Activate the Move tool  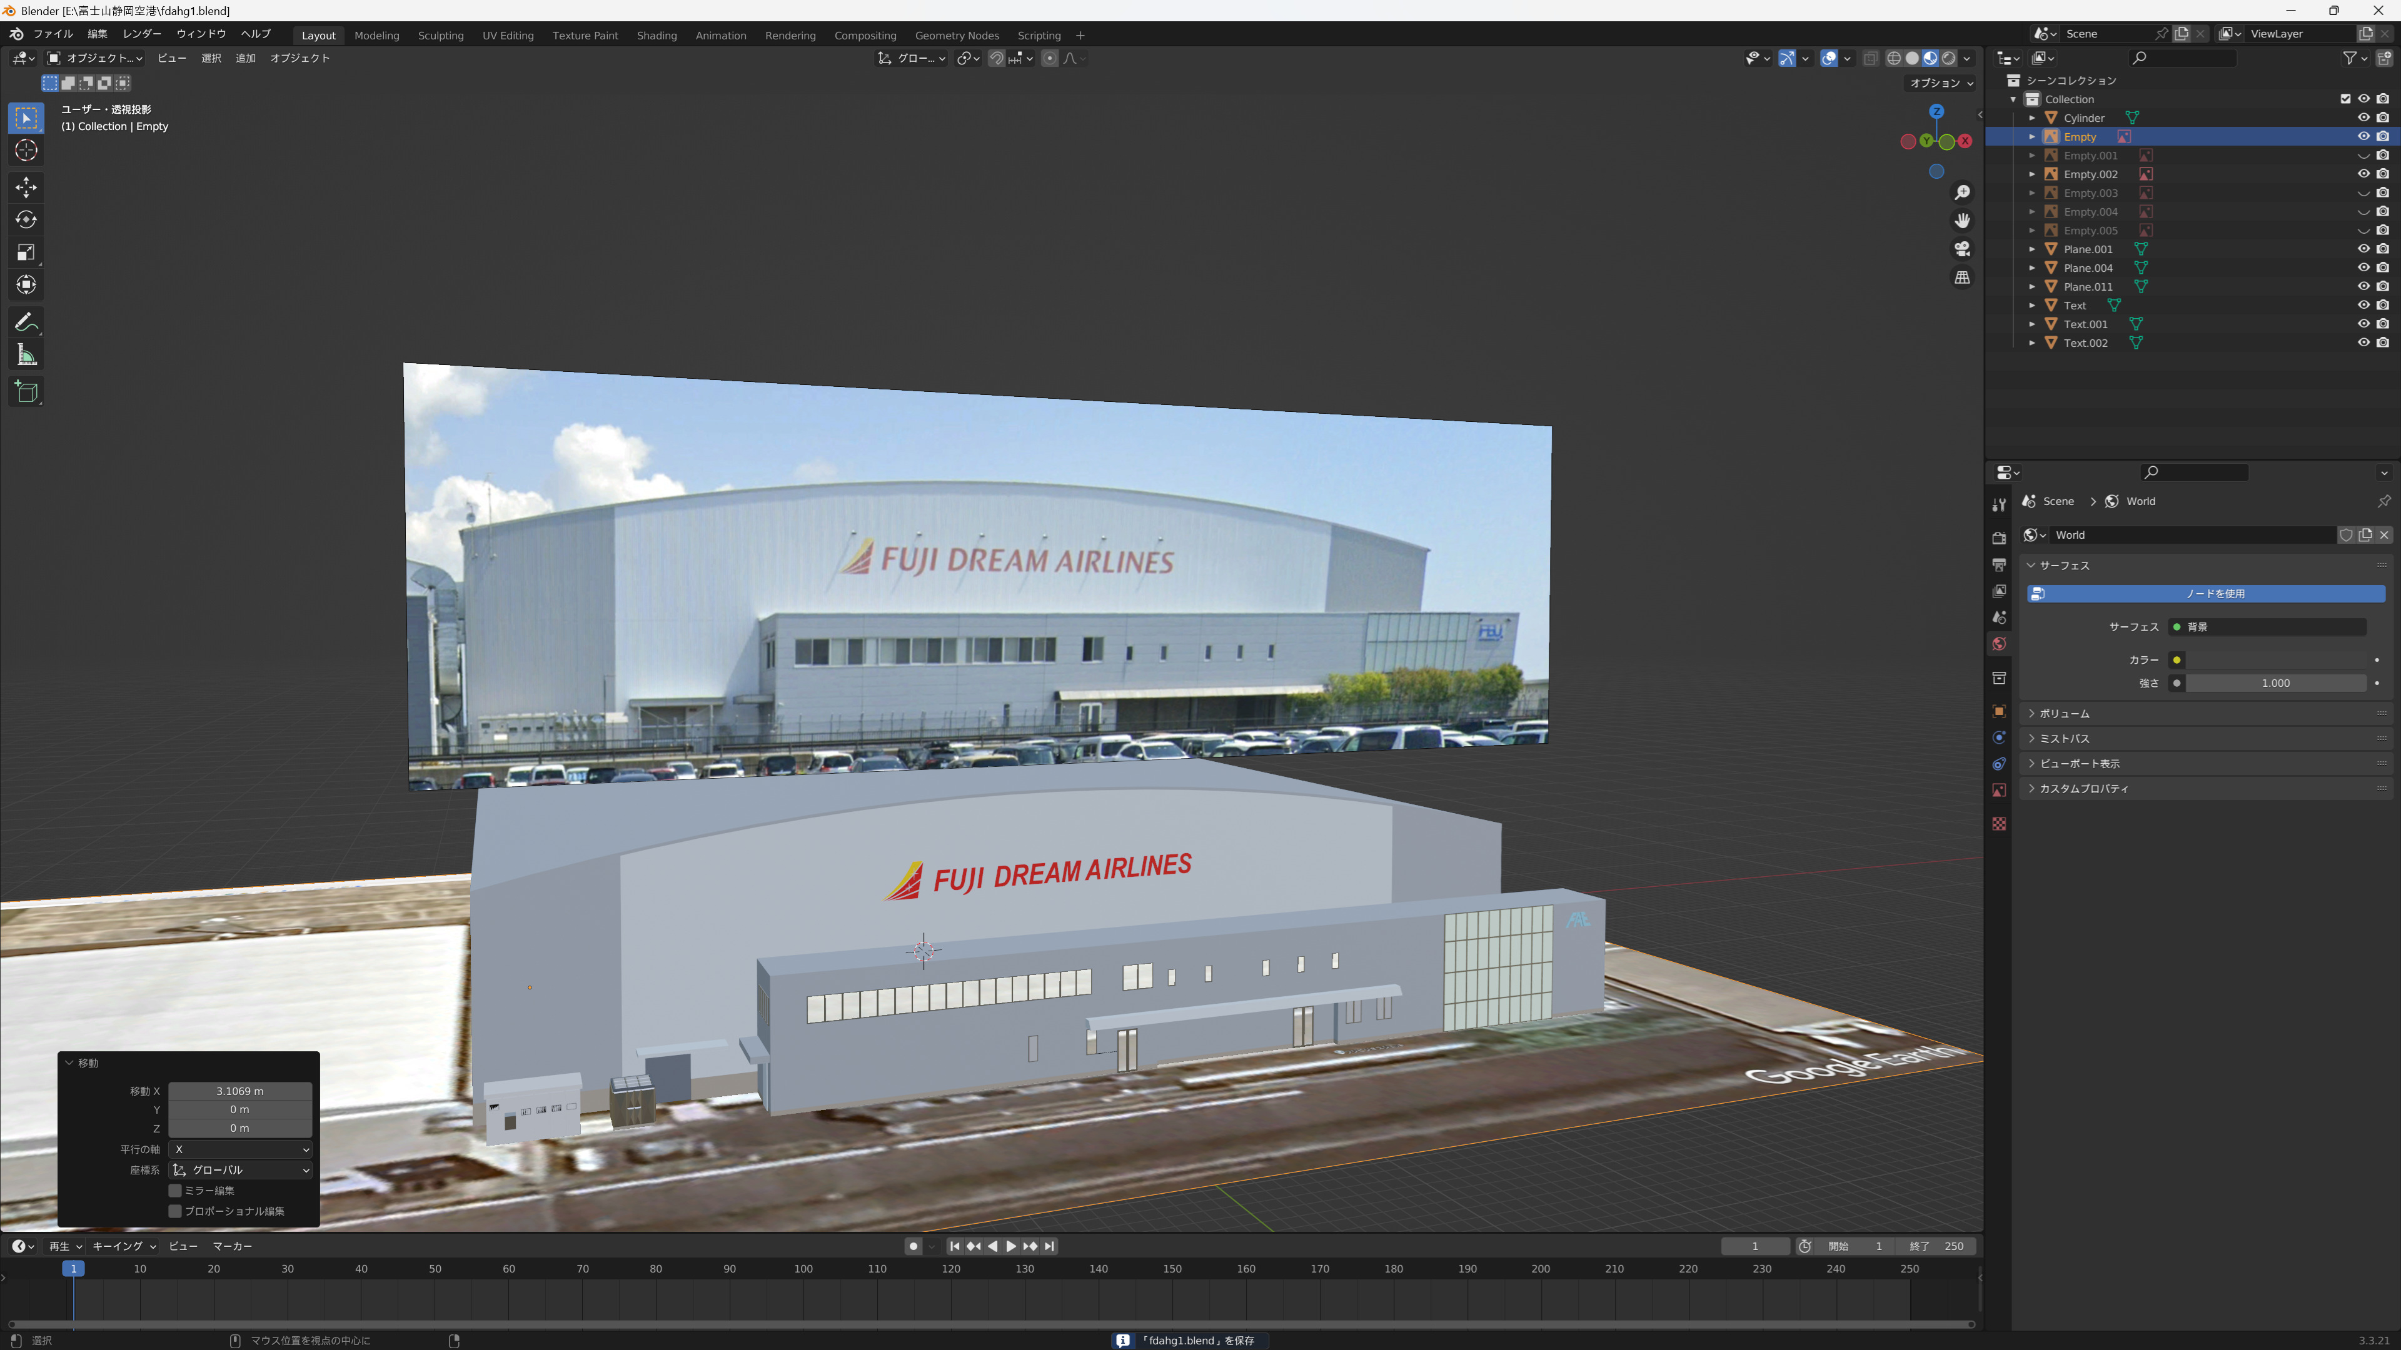(26, 187)
